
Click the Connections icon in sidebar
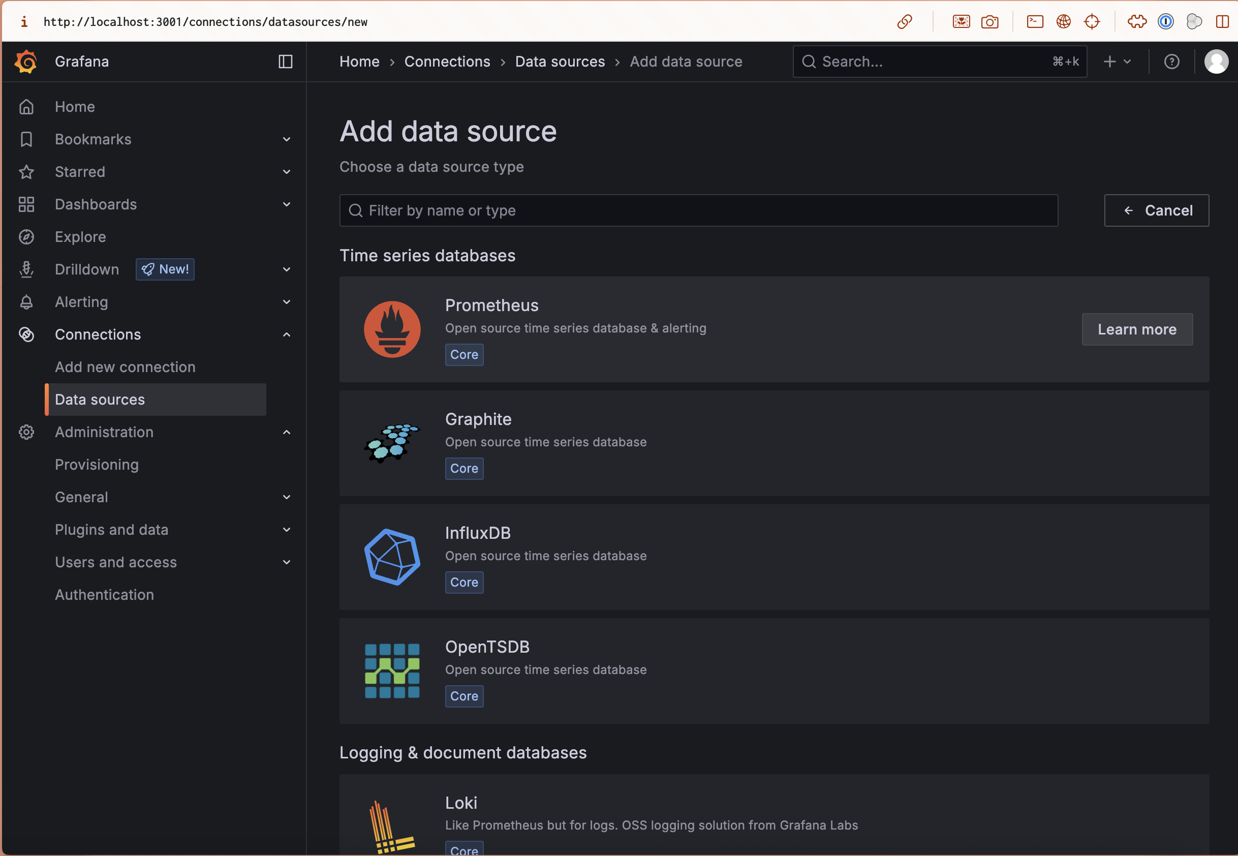tap(26, 334)
